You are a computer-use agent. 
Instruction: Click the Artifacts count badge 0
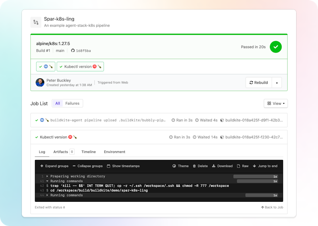pos(72,152)
